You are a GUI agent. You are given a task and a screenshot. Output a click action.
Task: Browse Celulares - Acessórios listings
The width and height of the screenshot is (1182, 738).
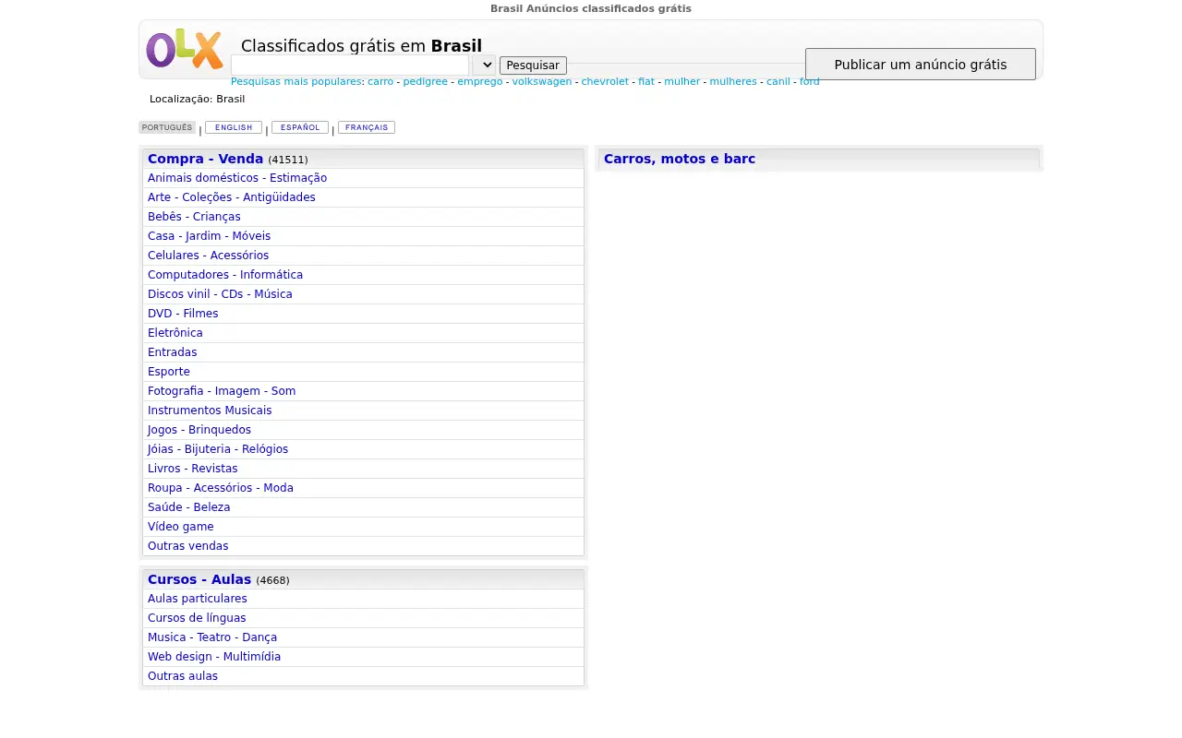[209, 256]
